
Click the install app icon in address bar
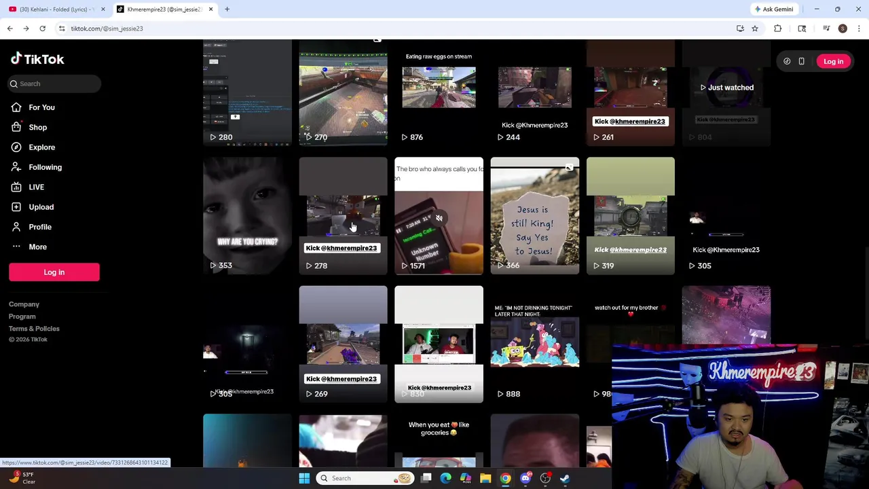[x=740, y=29]
